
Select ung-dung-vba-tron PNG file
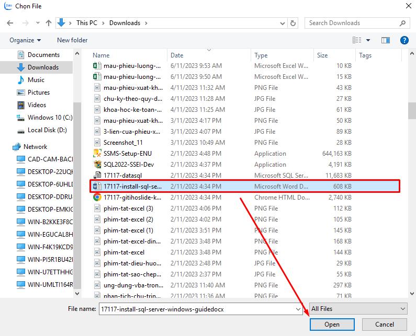tap(245, 285)
